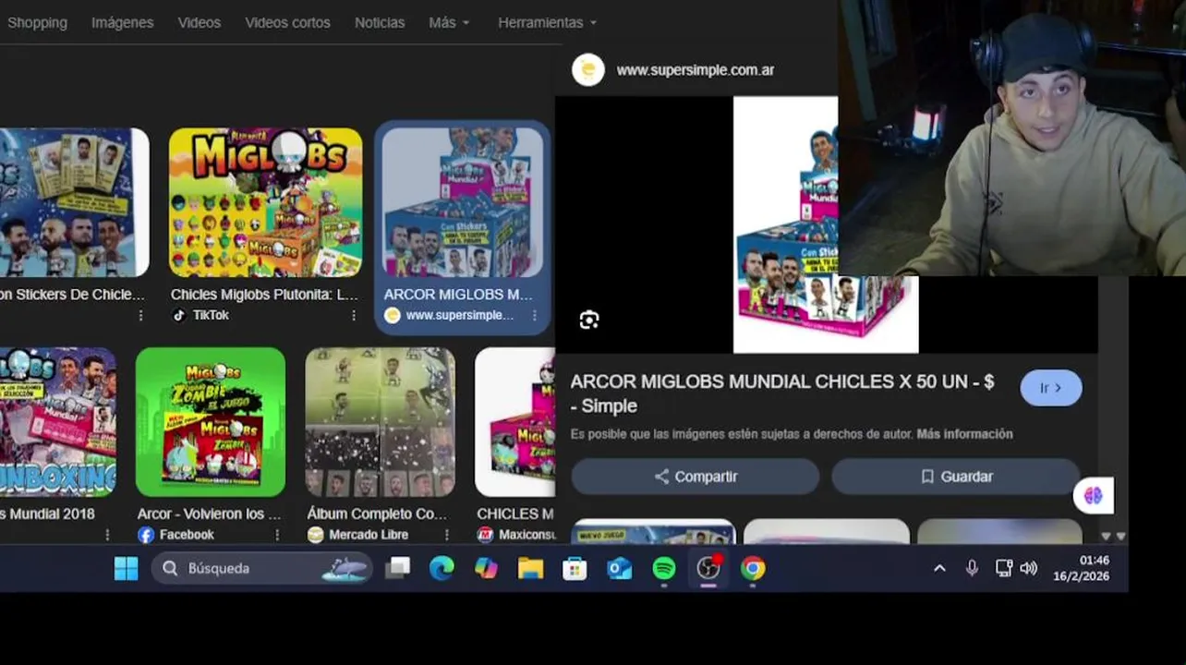The width and height of the screenshot is (1186, 665).
Task: Switch to the Imágenes tab
Action: tap(122, 22)
